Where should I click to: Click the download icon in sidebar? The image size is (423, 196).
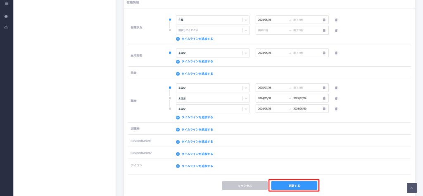click(6, 27)
